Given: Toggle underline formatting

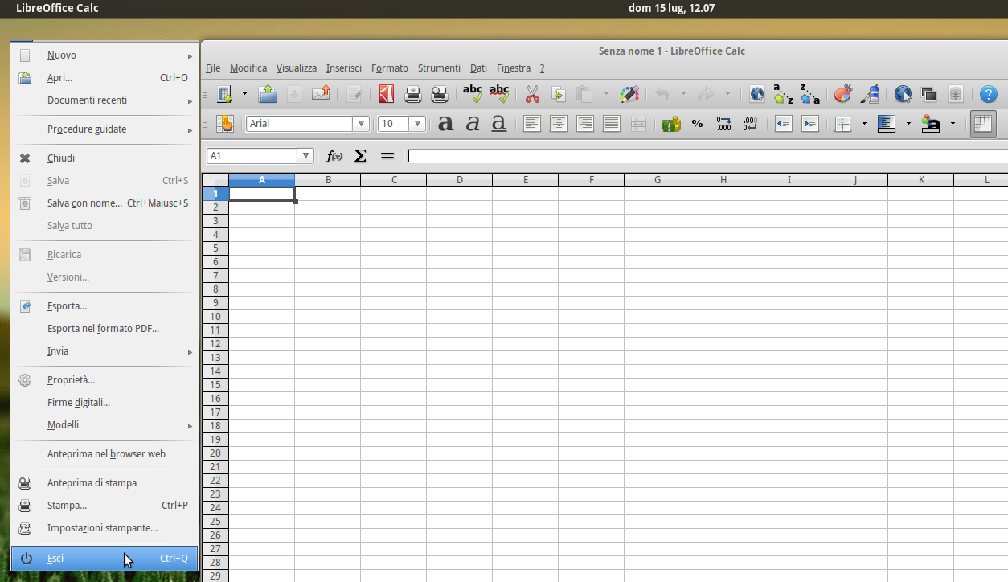Looking at the screenshot, I should pos(499,124).
